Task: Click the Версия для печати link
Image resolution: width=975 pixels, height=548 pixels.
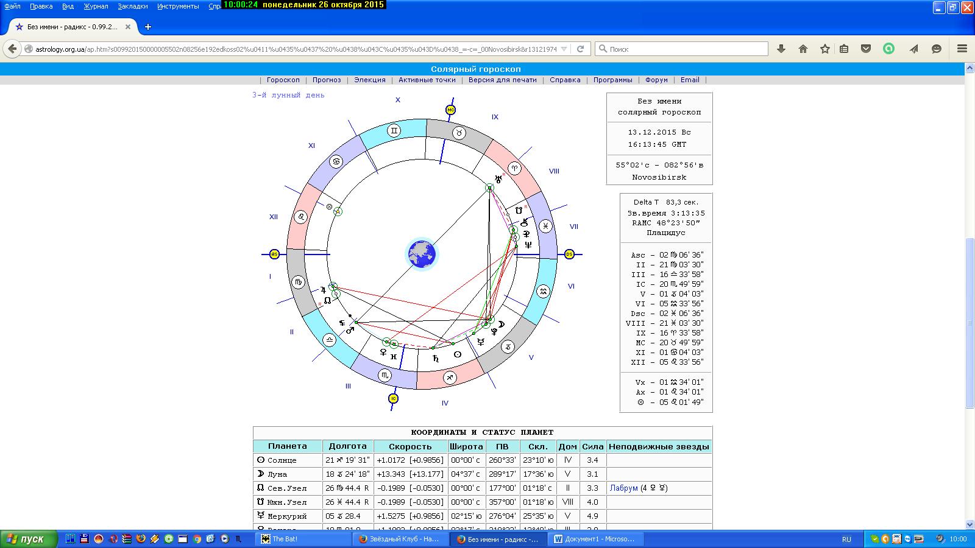Action: point(502,80)
